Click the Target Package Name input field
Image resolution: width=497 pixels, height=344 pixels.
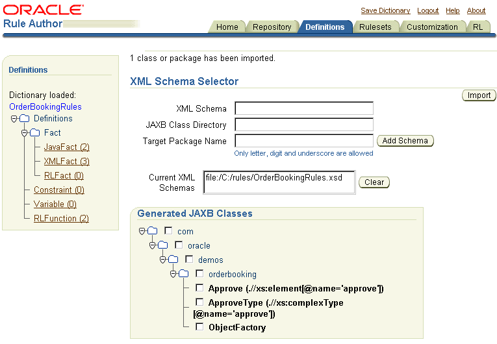click(x=304, y=141)
